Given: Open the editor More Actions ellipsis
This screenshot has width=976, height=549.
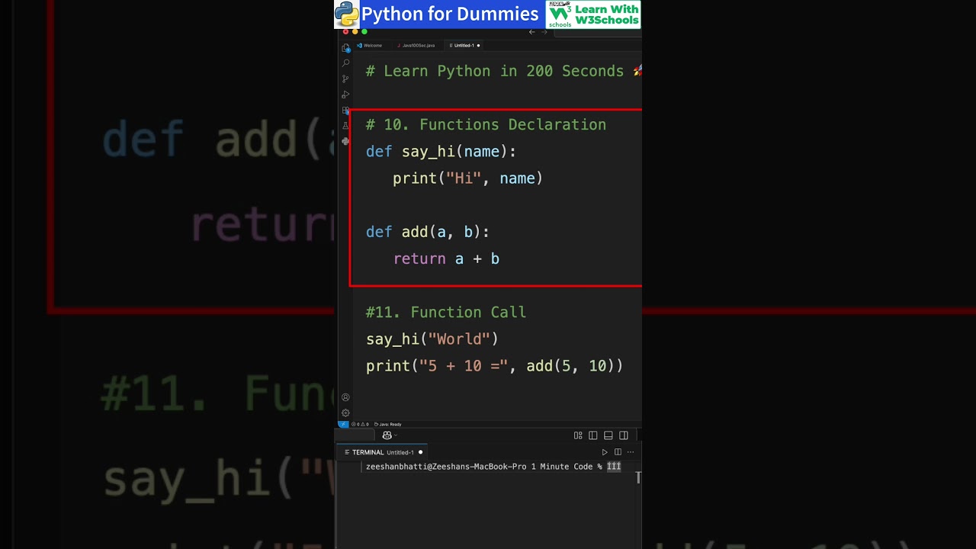Looking at the screenshot, I should coord(631,452).
